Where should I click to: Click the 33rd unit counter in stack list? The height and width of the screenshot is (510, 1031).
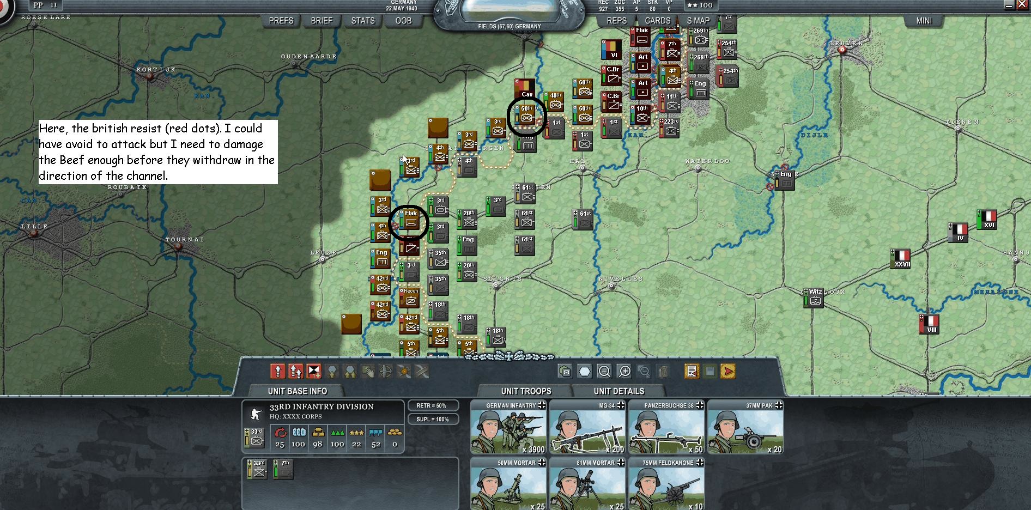[257, 469]
